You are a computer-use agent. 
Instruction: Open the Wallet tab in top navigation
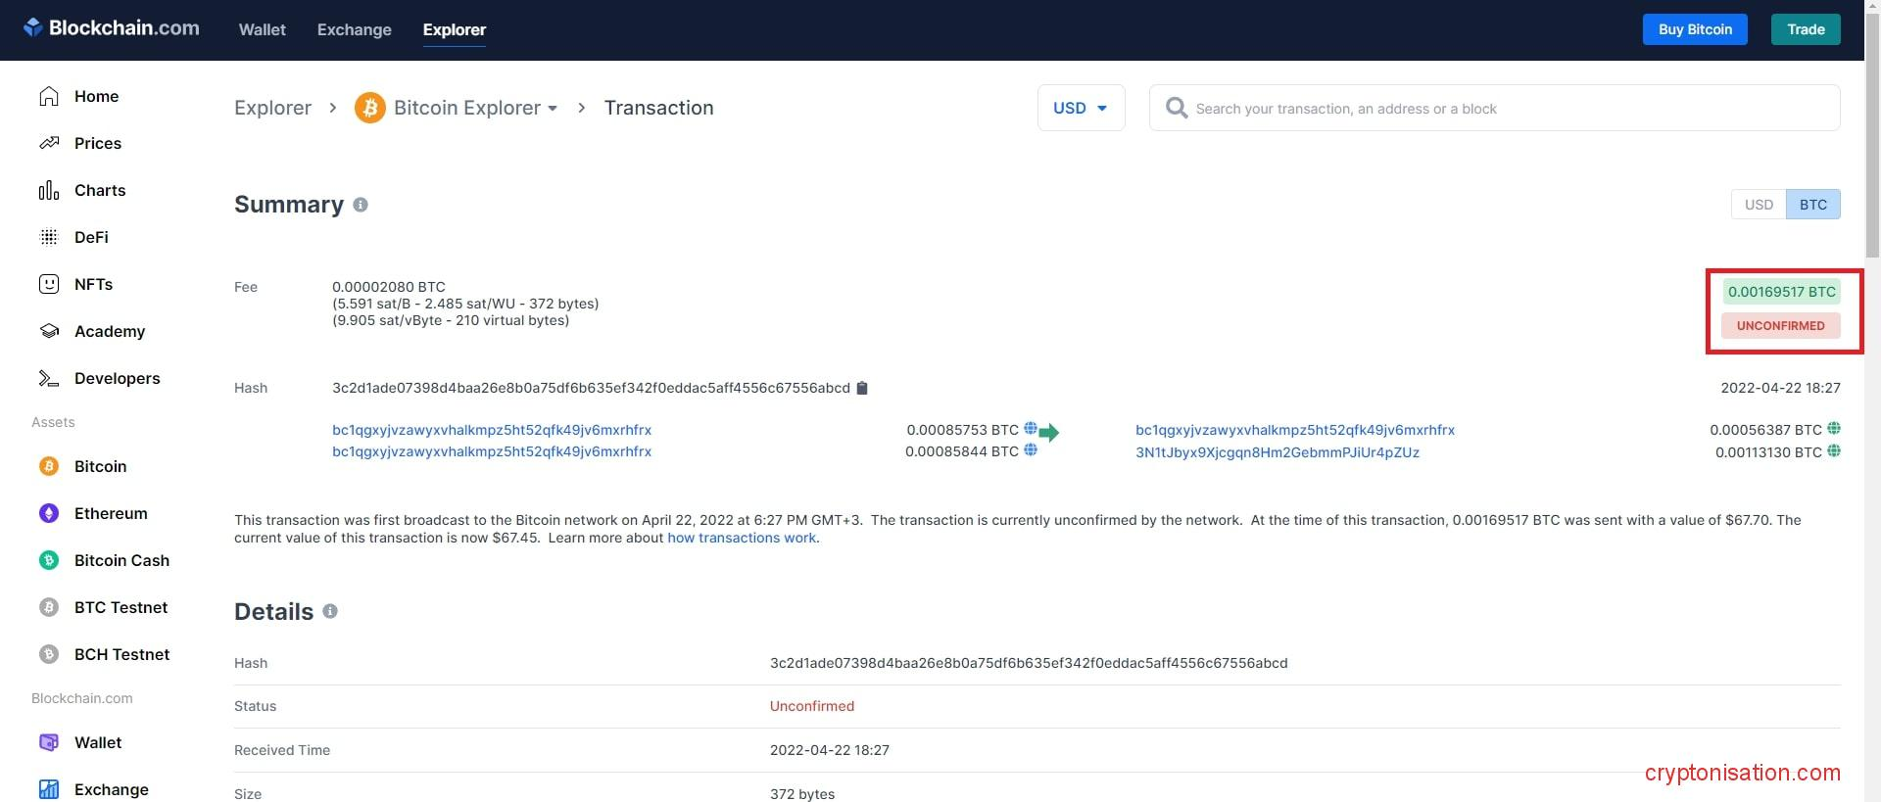262,29
